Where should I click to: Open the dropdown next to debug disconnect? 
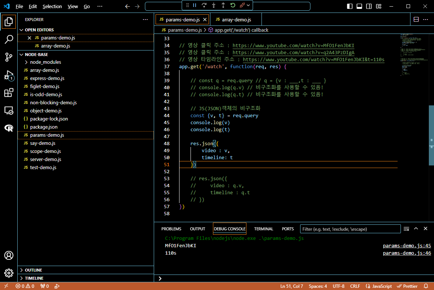pyautogui.click(x=248, y=5)
